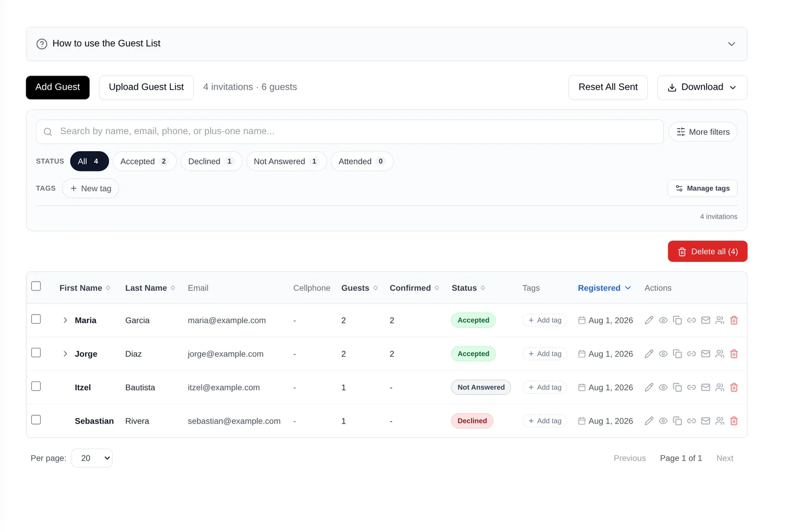The height and width of the screenshot is (532, 790).
Task: Sort by the Guests column header
Action: 359,288
